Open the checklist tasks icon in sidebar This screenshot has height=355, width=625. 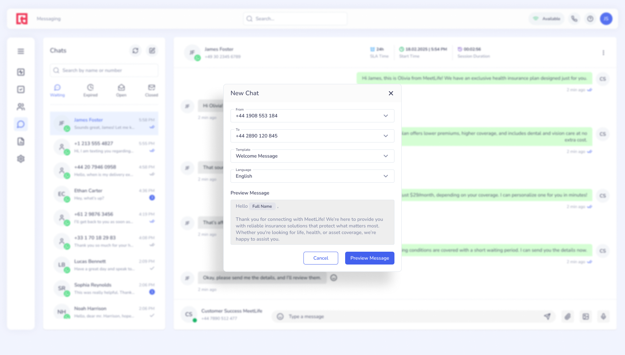click(21, 89)
